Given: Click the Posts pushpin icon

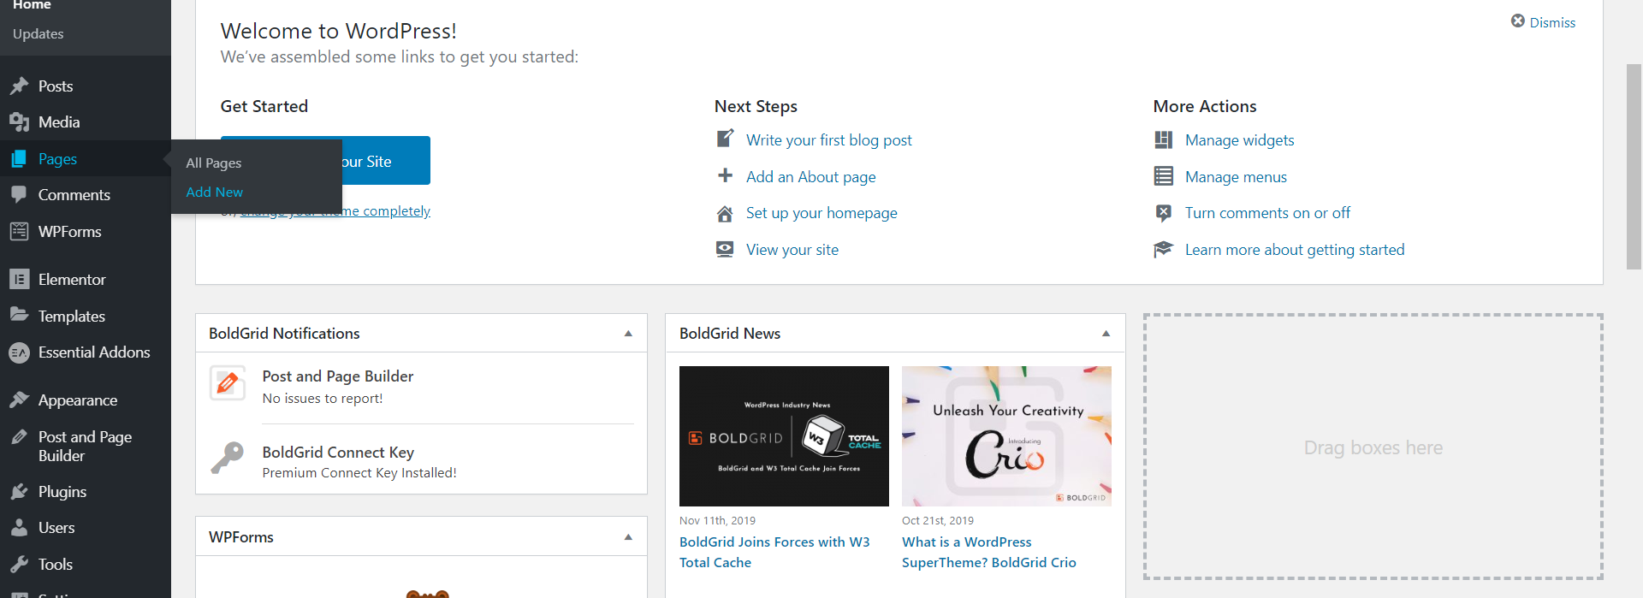Looking at the screenshot, I should pos(19,86).
